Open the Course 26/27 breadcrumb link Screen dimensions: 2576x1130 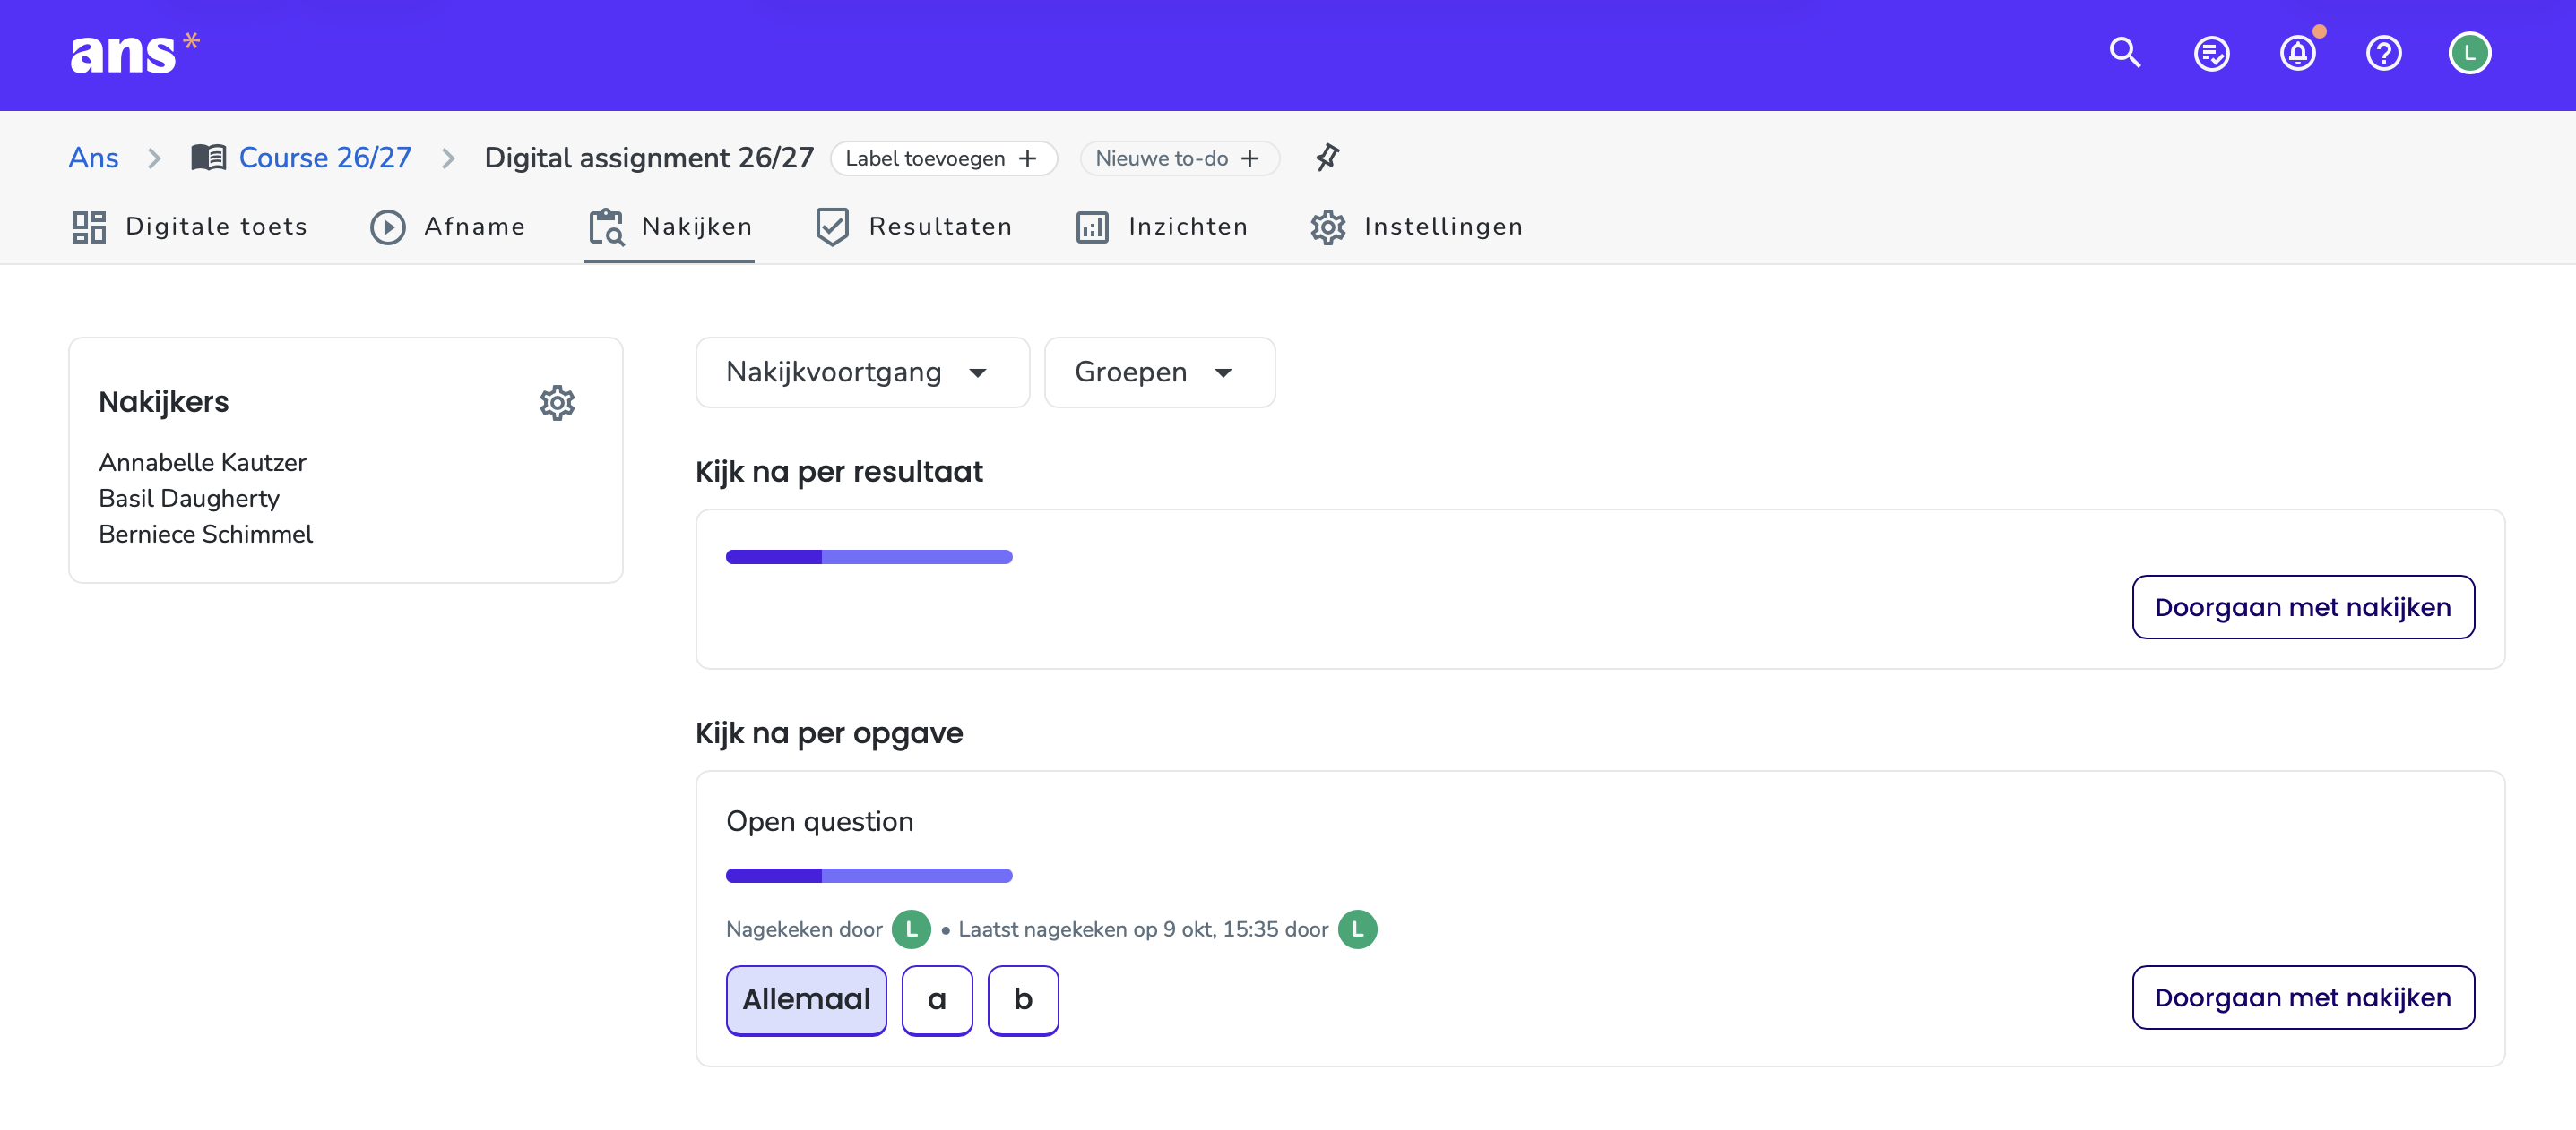pos(325,158)
